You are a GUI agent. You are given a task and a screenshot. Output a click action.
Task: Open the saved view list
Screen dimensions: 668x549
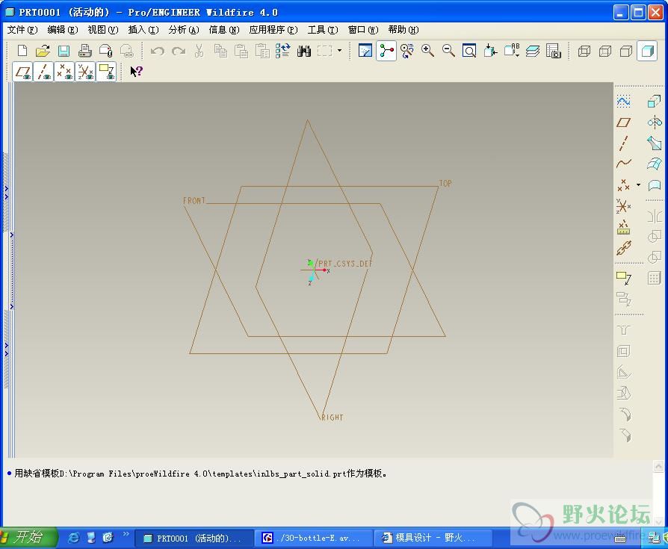pos(512,51)
